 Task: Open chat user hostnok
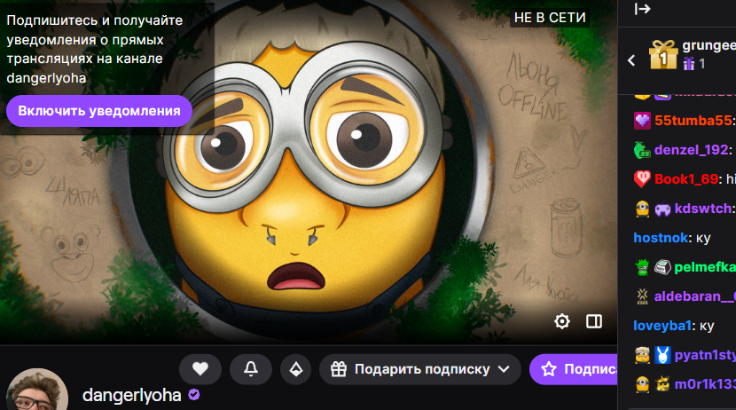tap(661, 238)
